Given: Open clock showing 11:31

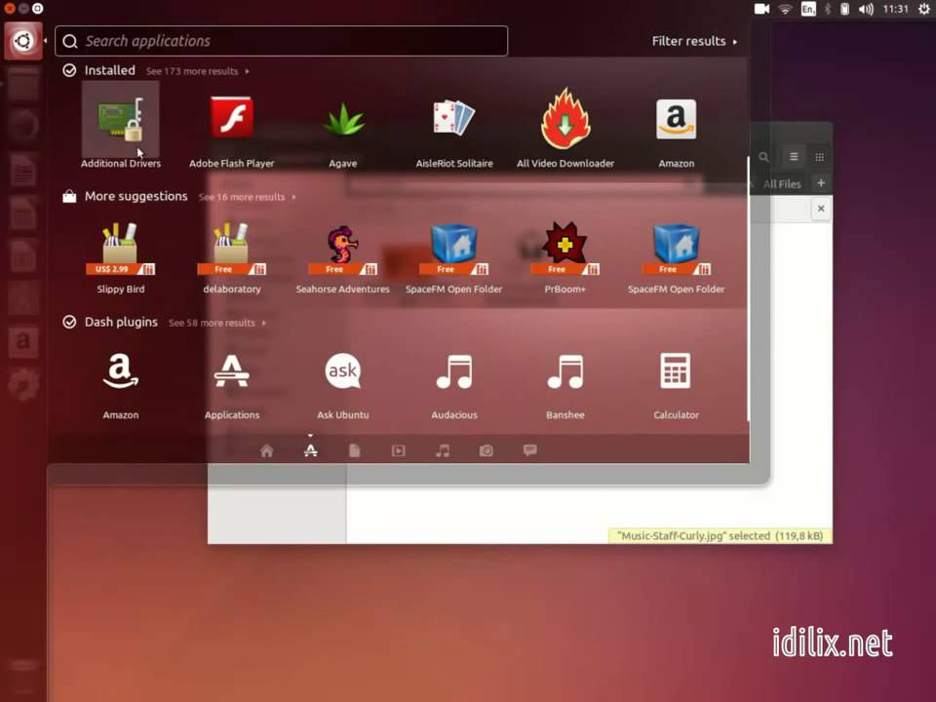Looking at the screenshot, I should tap(895, 9).
